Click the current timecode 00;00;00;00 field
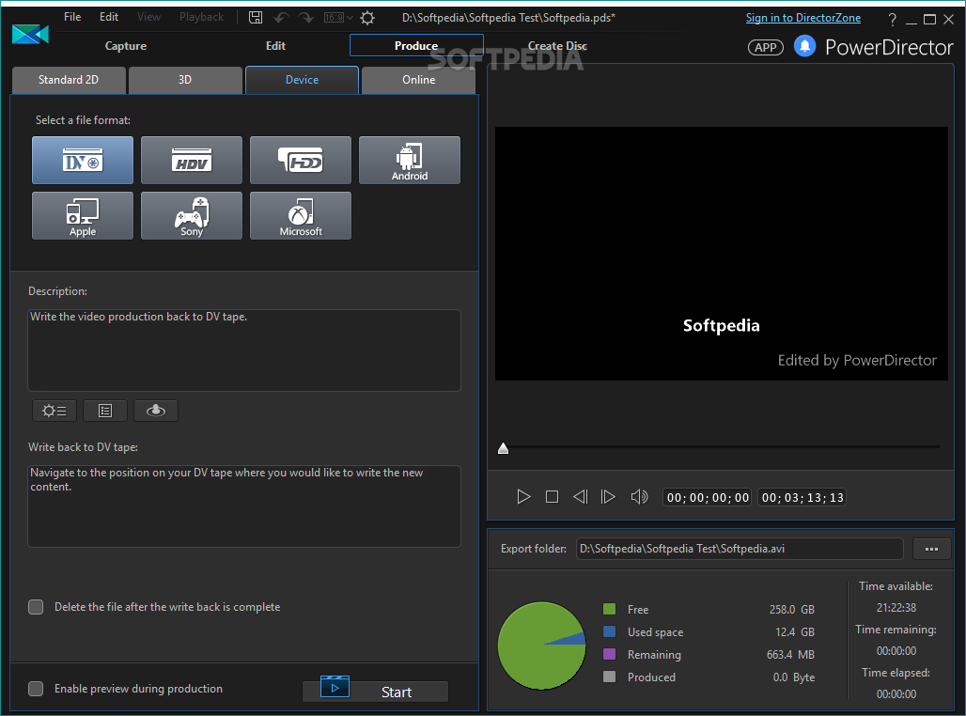Image resolution: width=966 pixels, height=716 pixels. point(708,497)
